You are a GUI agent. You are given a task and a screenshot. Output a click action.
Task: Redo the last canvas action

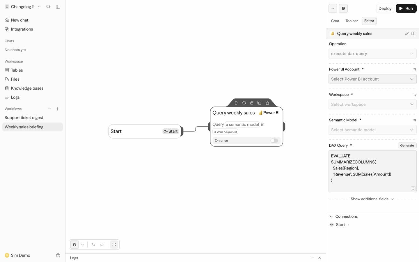point(102,245)
